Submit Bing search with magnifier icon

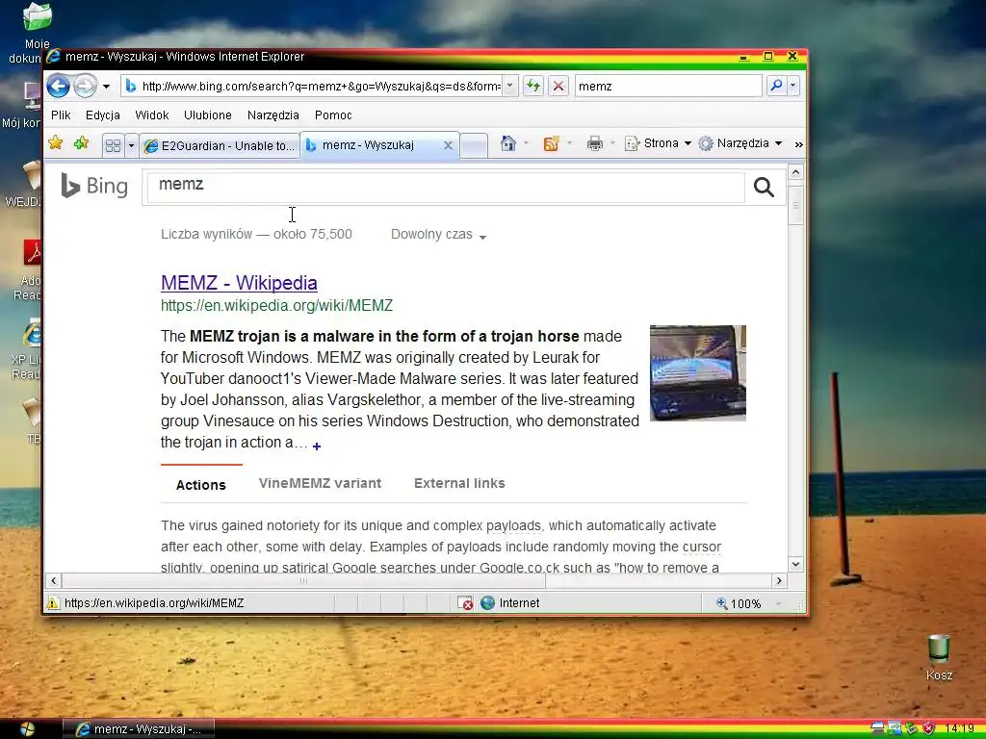(x=764, y=187)
